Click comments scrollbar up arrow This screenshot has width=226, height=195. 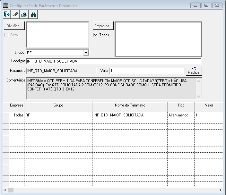[198, 81]
